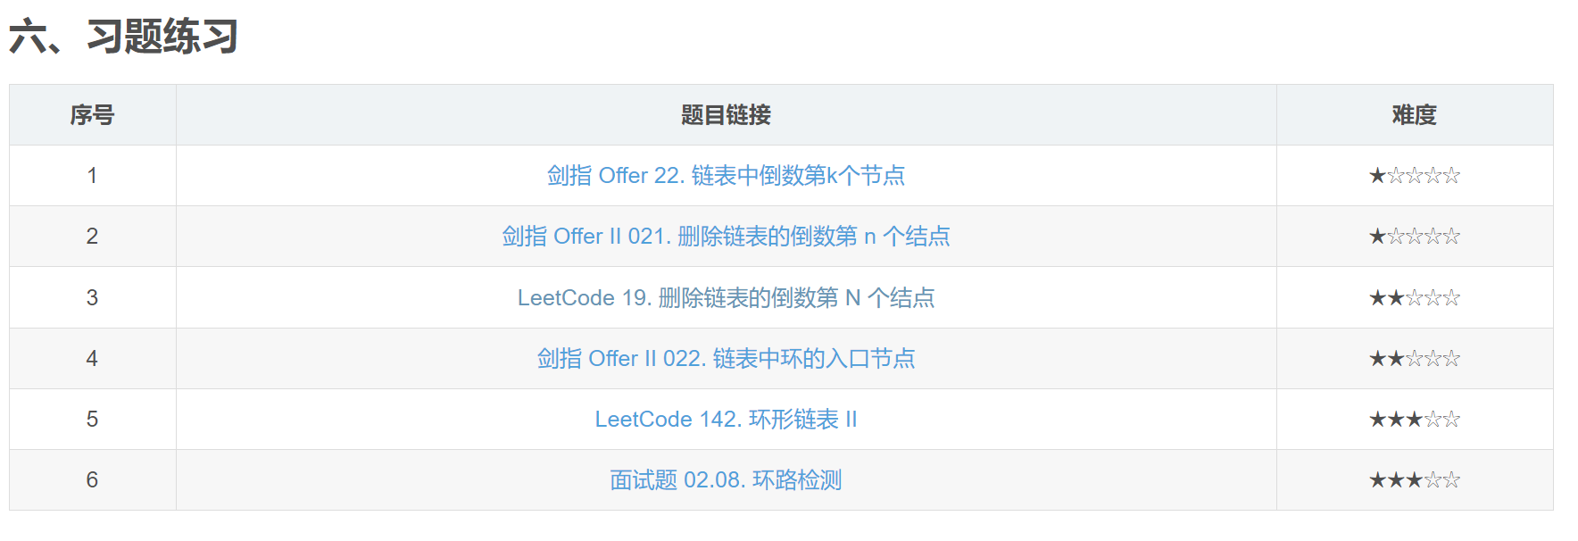Click serial number 3 cell

point(92,297)
